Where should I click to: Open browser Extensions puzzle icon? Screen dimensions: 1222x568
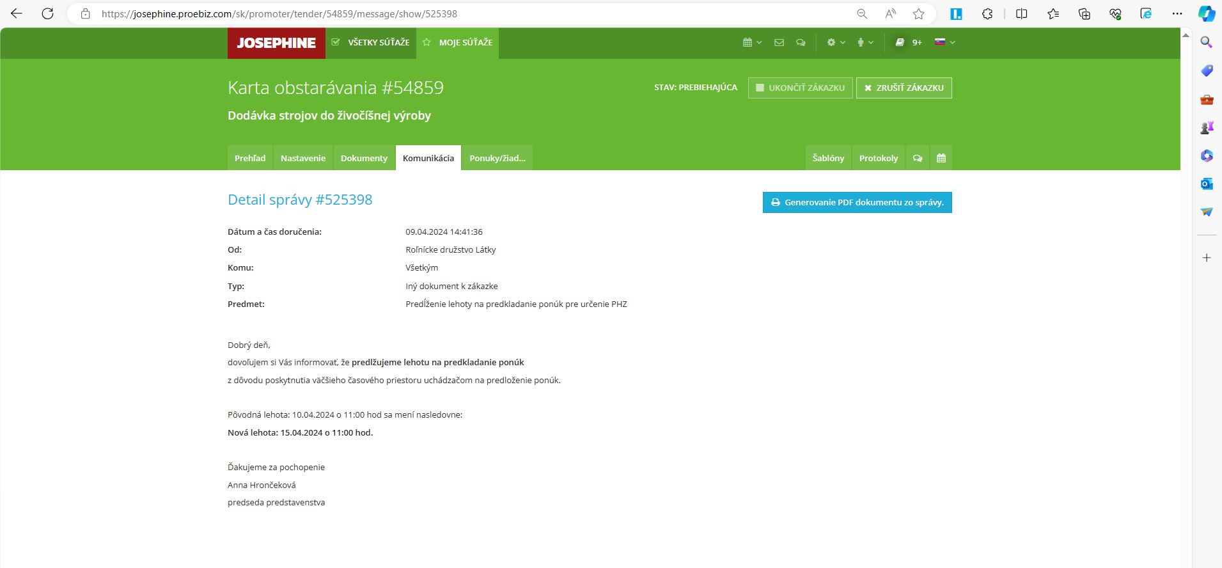tap(987, 14)
